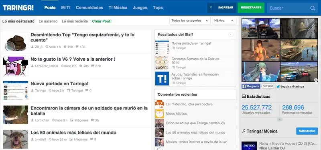Screen dimensions: 321x150
Task: Click Imágenes icon on soldado post
Action: [71, 120]
